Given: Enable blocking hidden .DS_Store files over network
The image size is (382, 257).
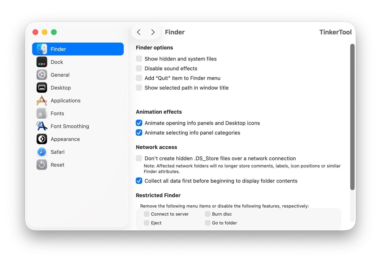Looking at the screenshot, I should click(139, 158).
